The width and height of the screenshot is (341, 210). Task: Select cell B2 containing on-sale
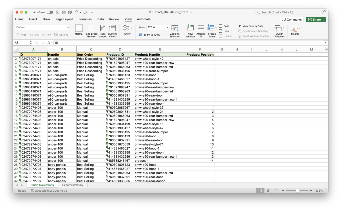(x=62, y=58)
